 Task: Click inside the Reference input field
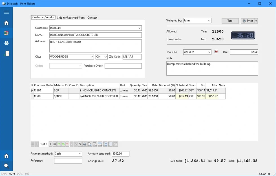coord(68,160)
